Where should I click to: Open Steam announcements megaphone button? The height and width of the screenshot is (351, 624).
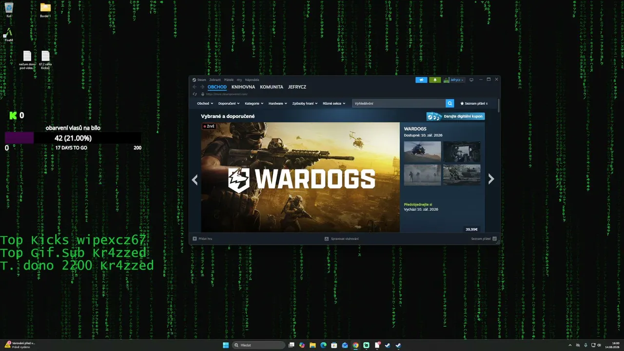pyautogui.click(x=421, y=79)
